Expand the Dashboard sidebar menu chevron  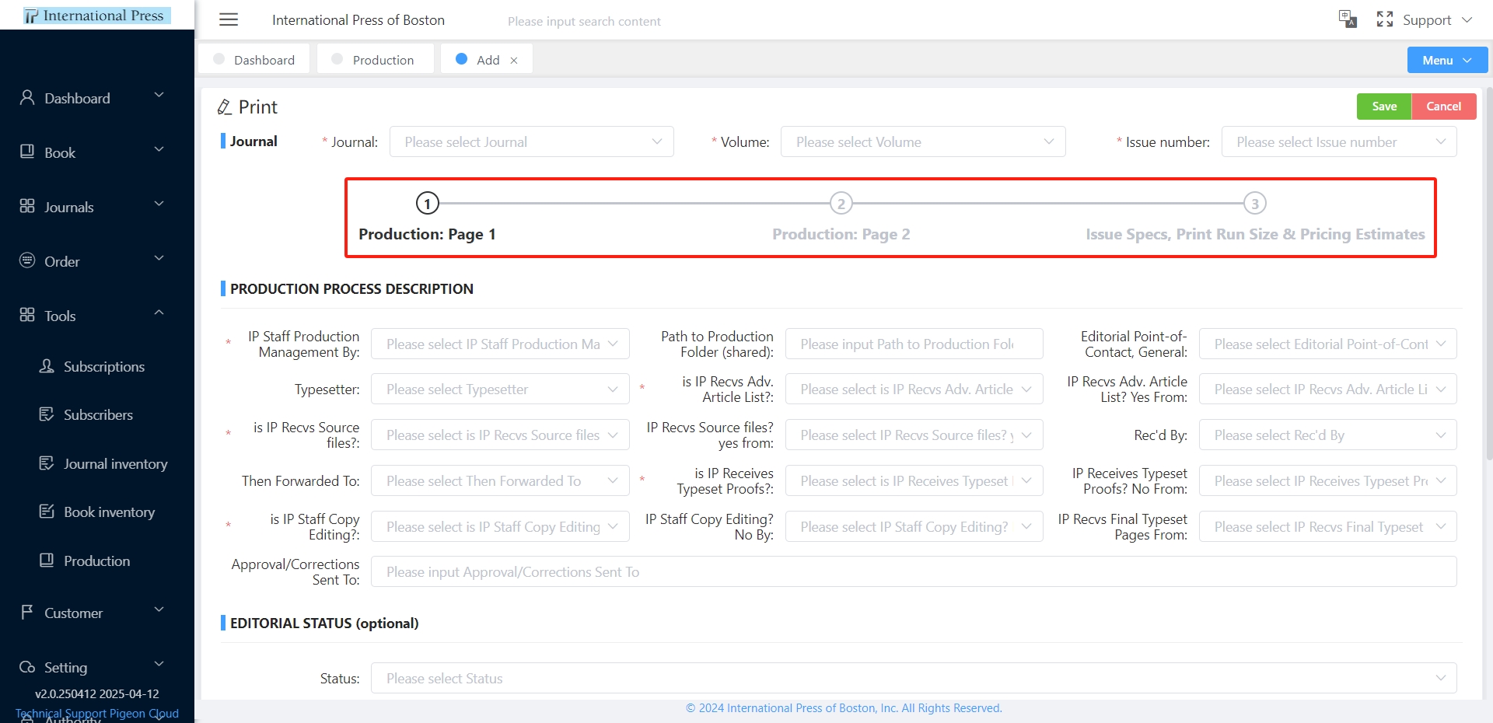159,95
